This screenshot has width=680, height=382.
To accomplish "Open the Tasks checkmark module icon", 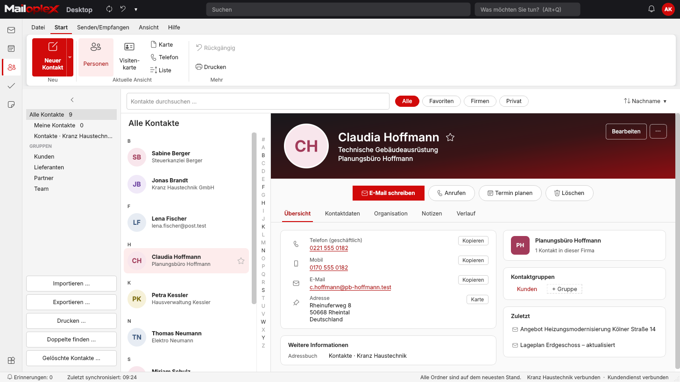I will pos(11,86).
